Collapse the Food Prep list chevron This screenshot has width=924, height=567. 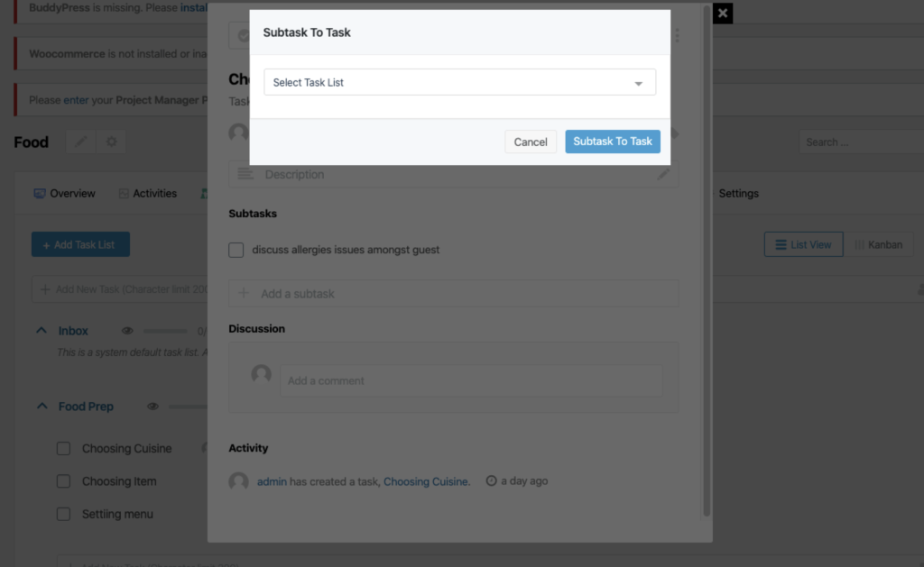(42, 406)
